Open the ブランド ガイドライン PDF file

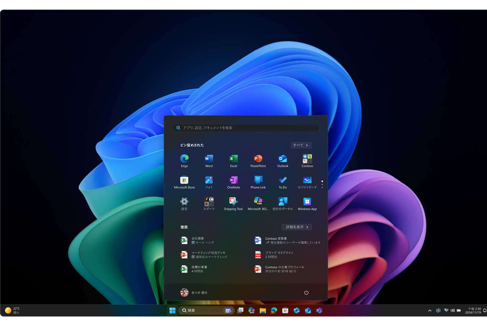click(279, 255)
